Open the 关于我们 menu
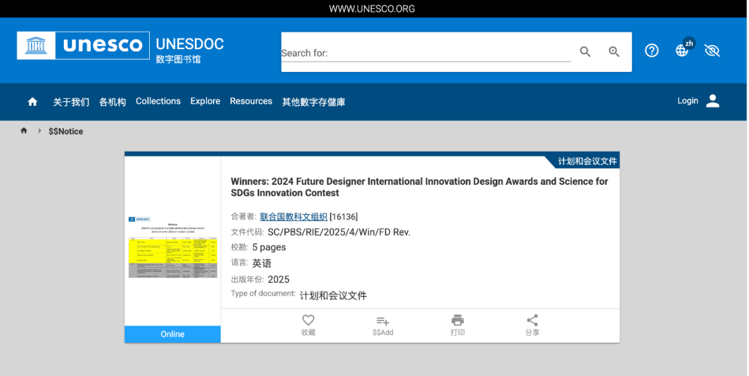Viewport: 749px width, 376px height. [71, 102]
